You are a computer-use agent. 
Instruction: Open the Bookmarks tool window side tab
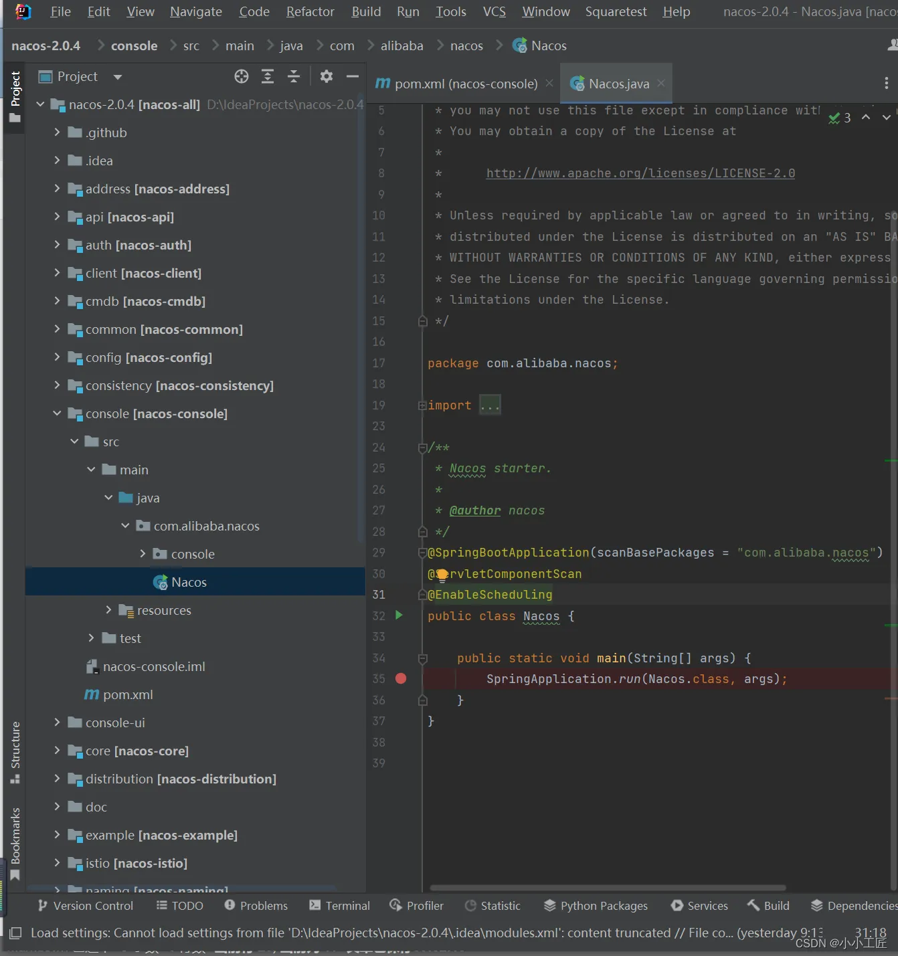(15, 844)
